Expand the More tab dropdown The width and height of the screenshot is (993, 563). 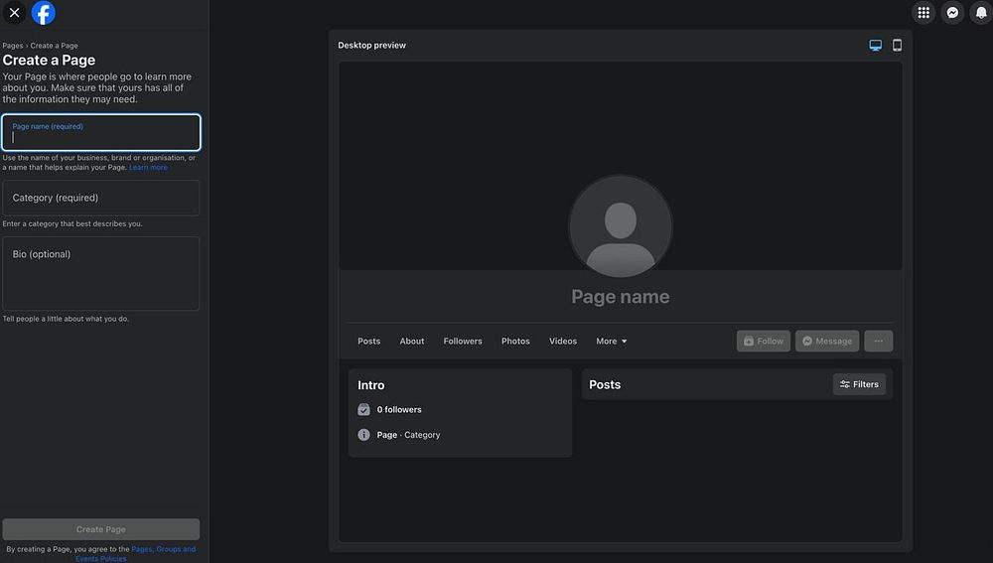click(x=611, y=341)
